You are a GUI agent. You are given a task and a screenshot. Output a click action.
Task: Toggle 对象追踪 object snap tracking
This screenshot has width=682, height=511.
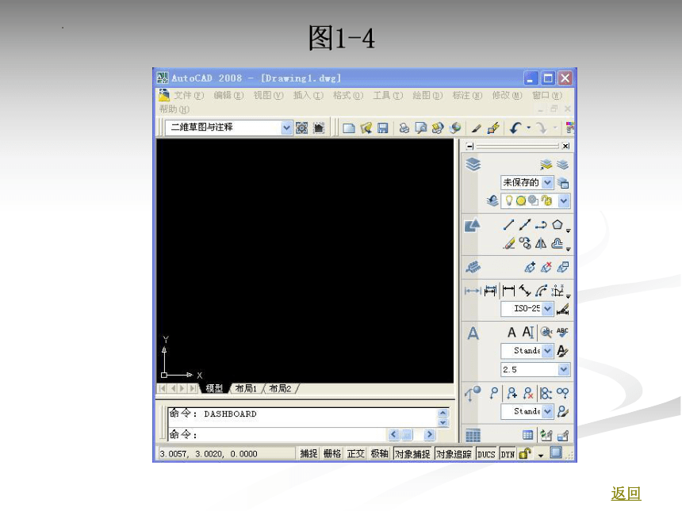pyautogui.click(x=454, y=454)
